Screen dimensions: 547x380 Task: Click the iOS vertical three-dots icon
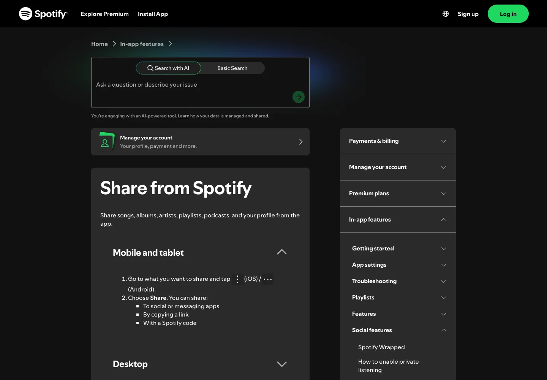click(237, 279)
